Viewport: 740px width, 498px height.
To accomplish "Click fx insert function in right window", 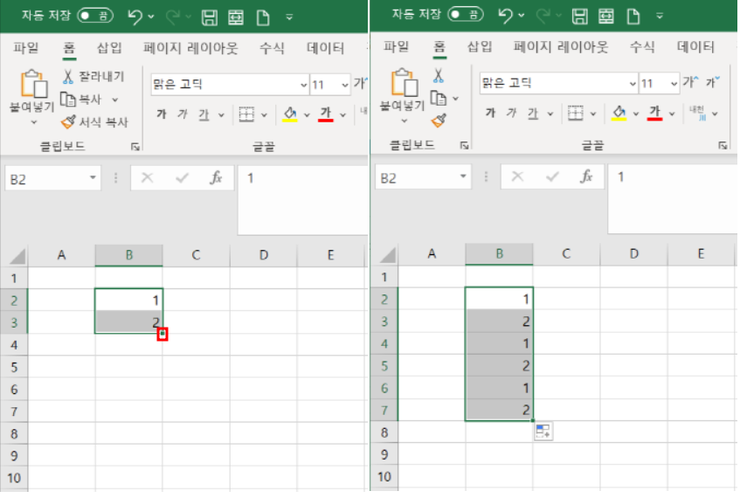I will (586, 176).
